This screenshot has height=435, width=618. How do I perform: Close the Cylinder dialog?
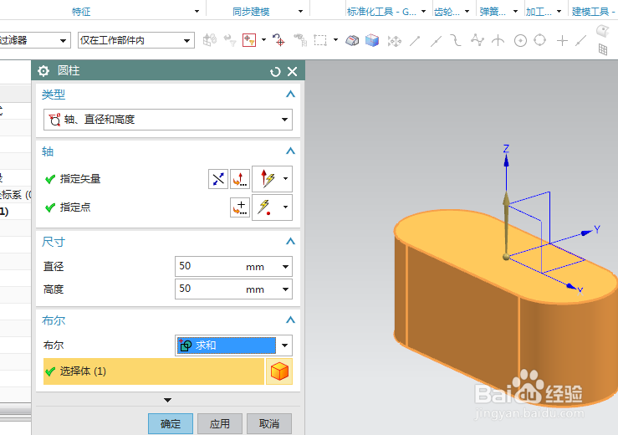click(x=292, y=71)
